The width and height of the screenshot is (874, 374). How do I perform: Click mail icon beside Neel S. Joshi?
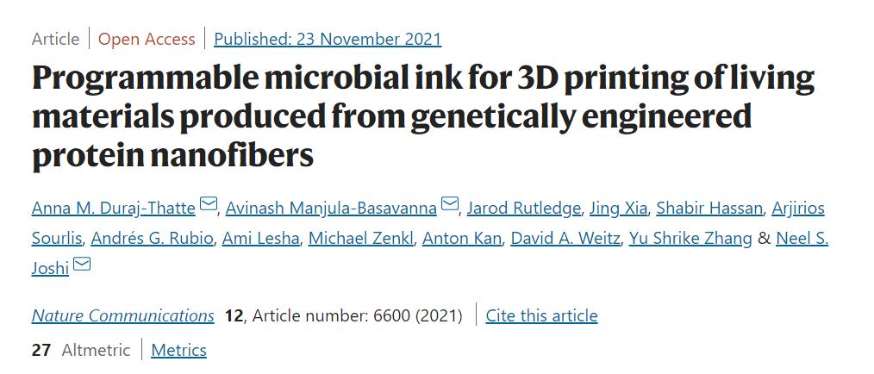coord(82,265)
